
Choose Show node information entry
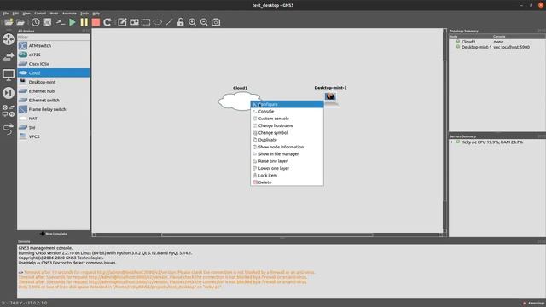(287, 147)
